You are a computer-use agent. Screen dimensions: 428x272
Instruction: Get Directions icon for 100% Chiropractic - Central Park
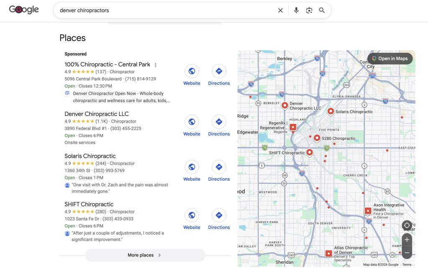tap(219, 71)
